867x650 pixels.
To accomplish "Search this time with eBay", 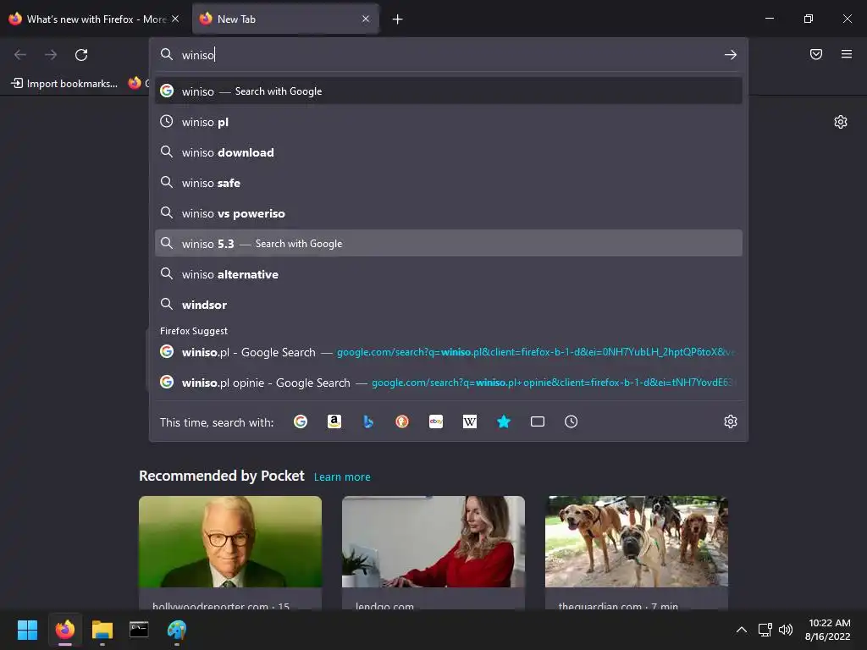I will pos(436,421).
